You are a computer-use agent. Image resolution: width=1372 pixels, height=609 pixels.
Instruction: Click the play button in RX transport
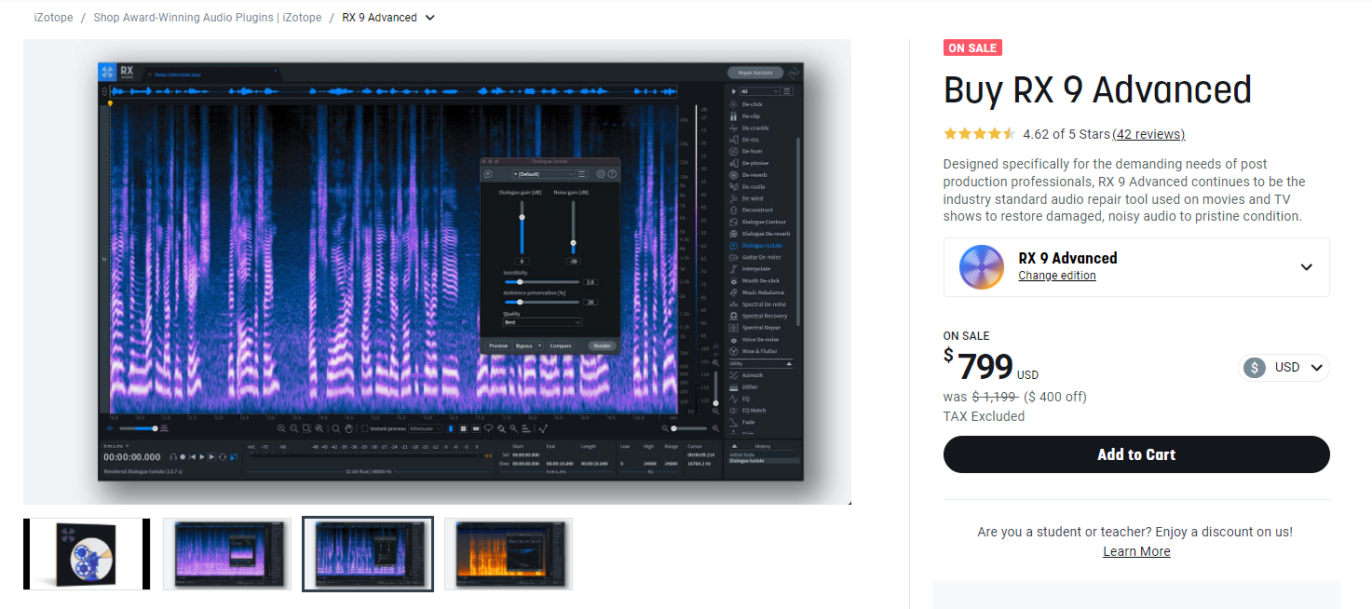tap(202, 457)
